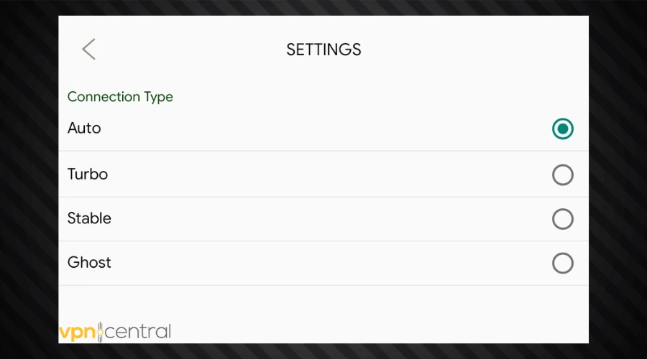This screenshot has height=359, width=647.
Task: Tap the "Turbo" text label
Action: click(88, 174)
